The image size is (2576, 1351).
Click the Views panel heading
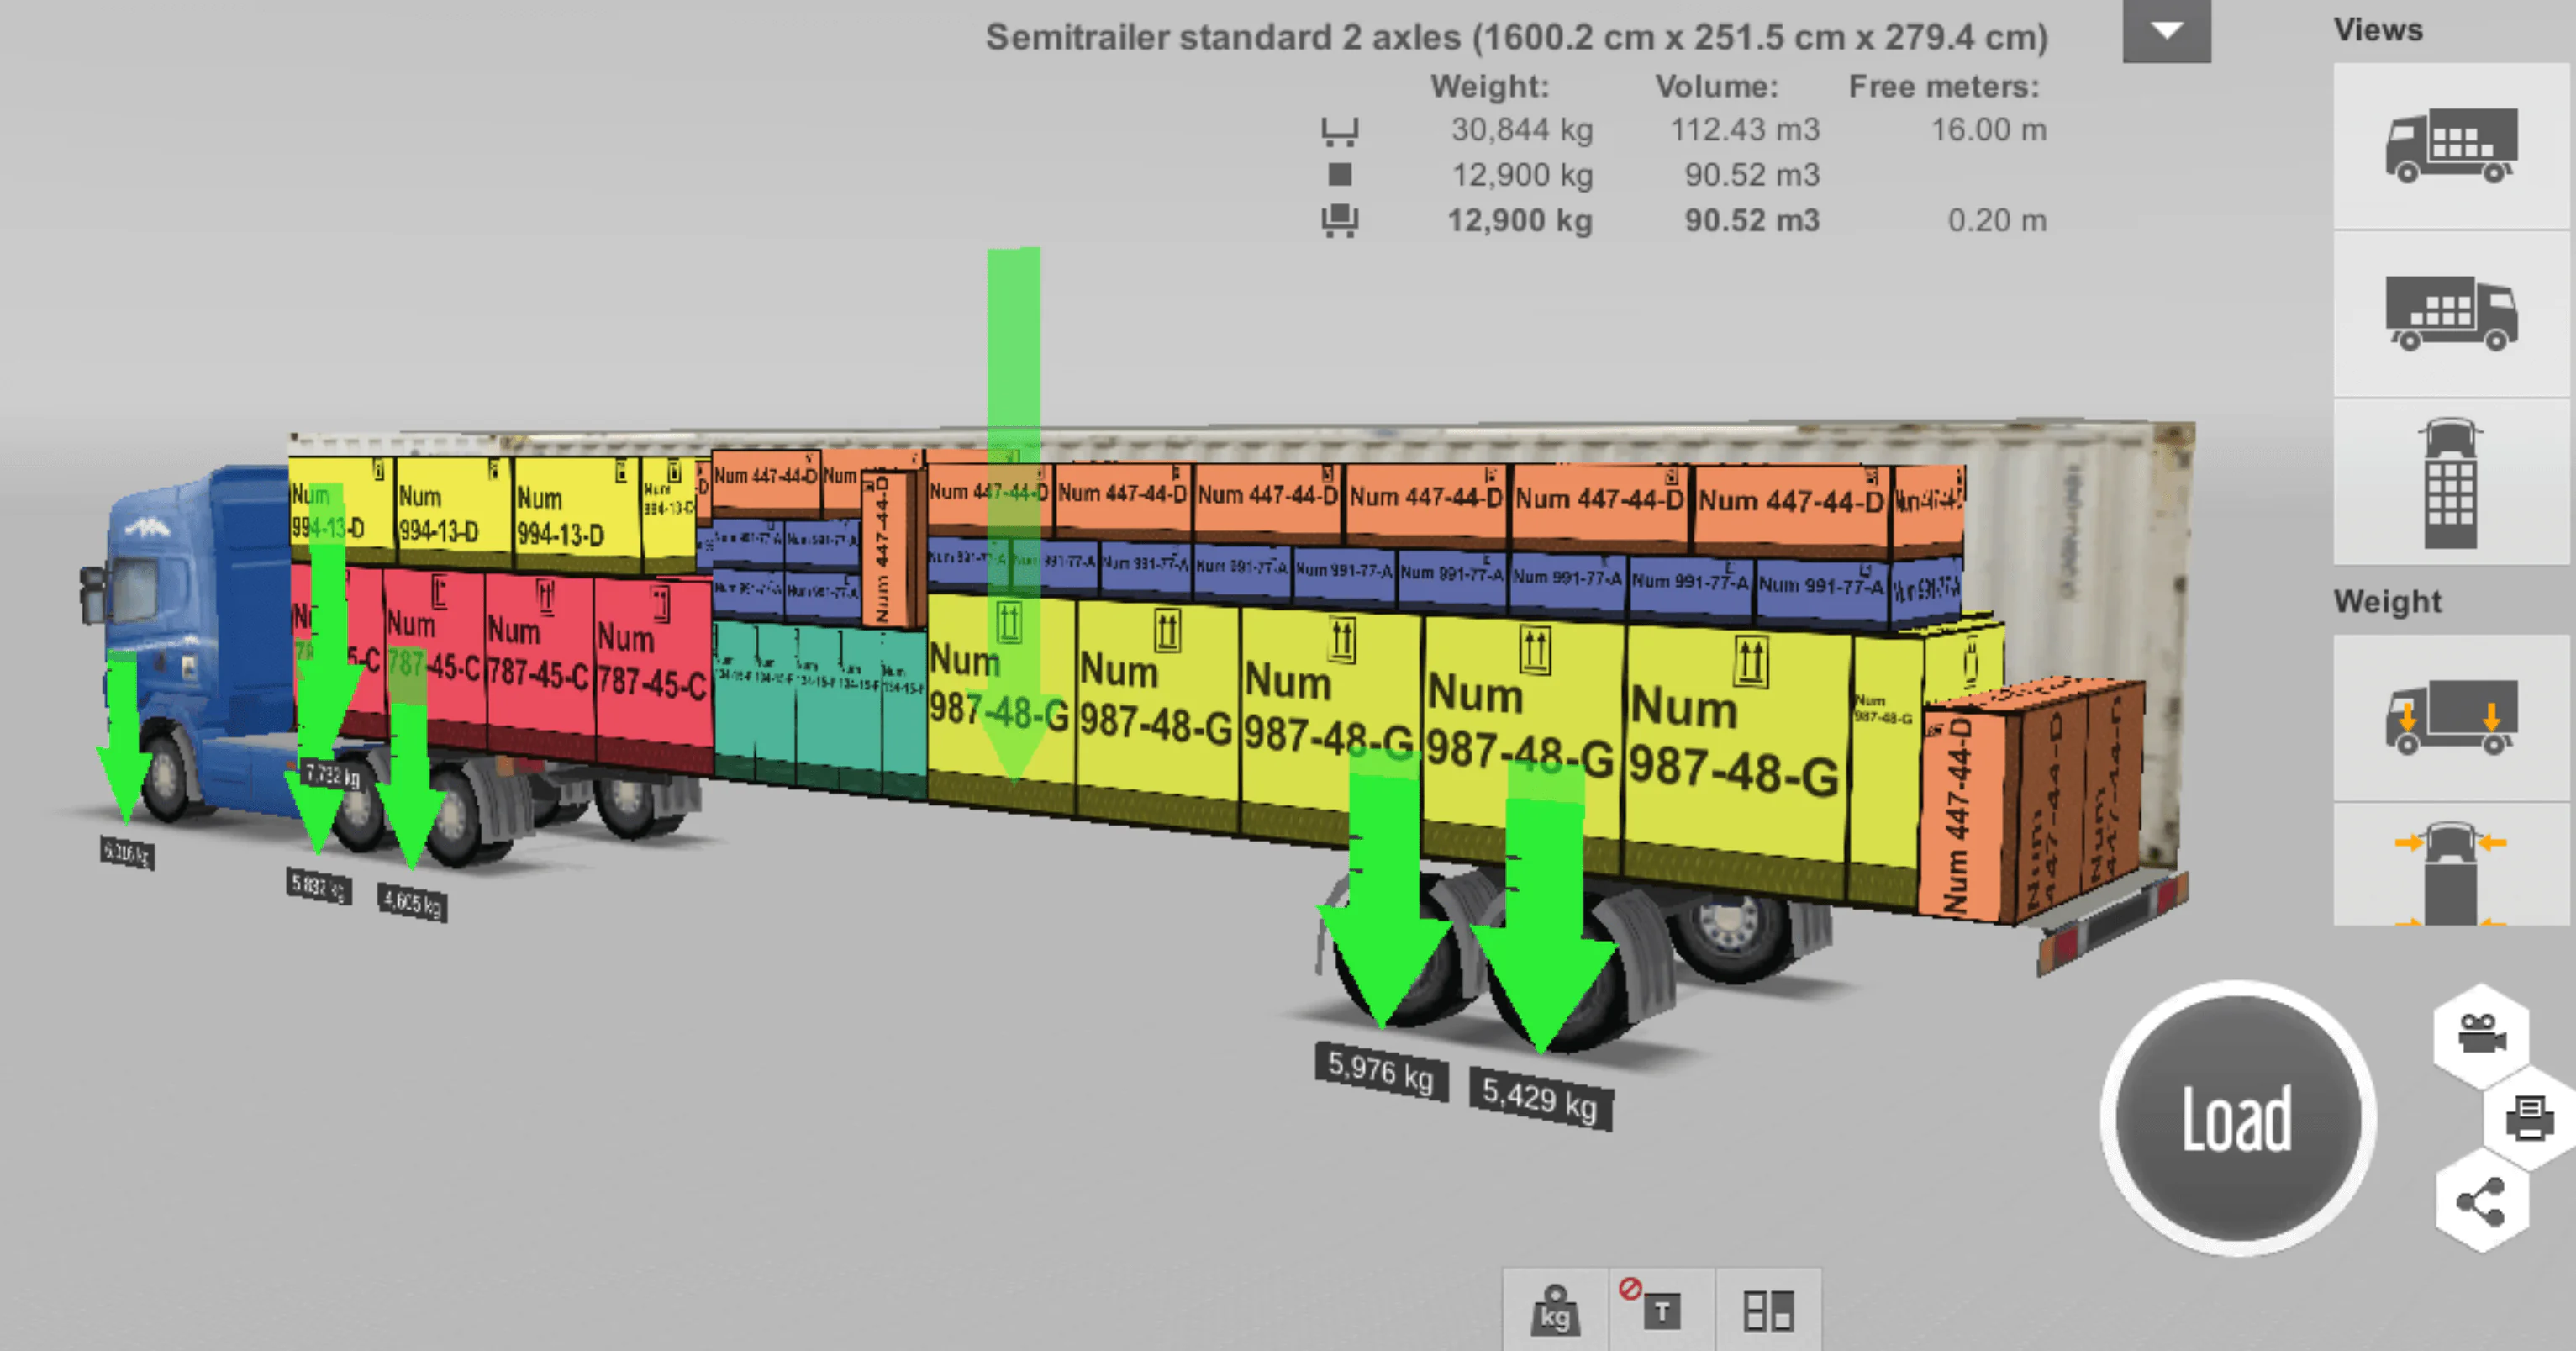click(2378, 30)
